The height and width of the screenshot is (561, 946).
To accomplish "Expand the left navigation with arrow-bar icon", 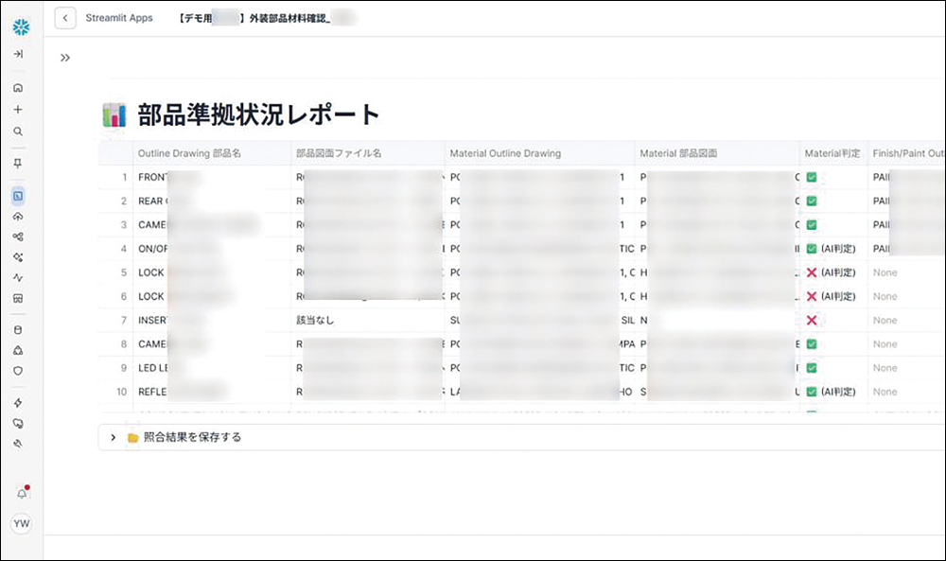I will pyautogui.click(x=18, y=55).
